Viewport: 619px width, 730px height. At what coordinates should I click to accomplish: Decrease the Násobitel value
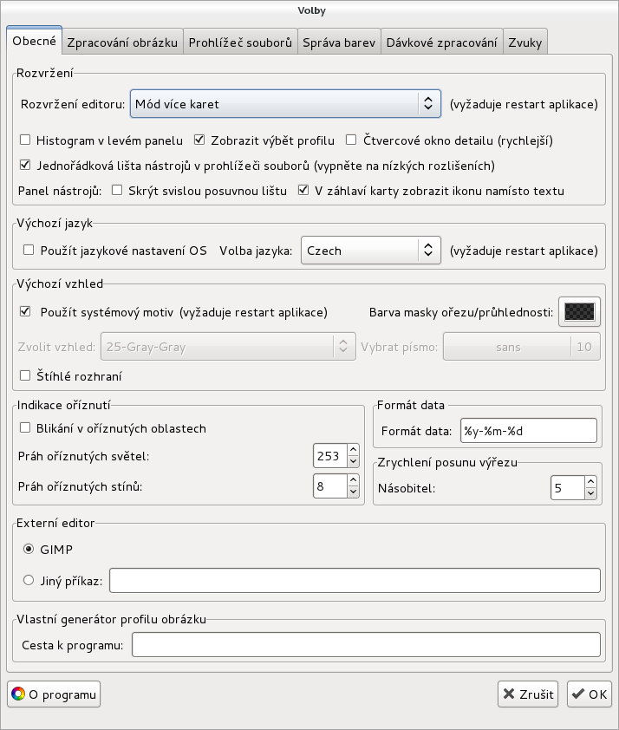590,494
